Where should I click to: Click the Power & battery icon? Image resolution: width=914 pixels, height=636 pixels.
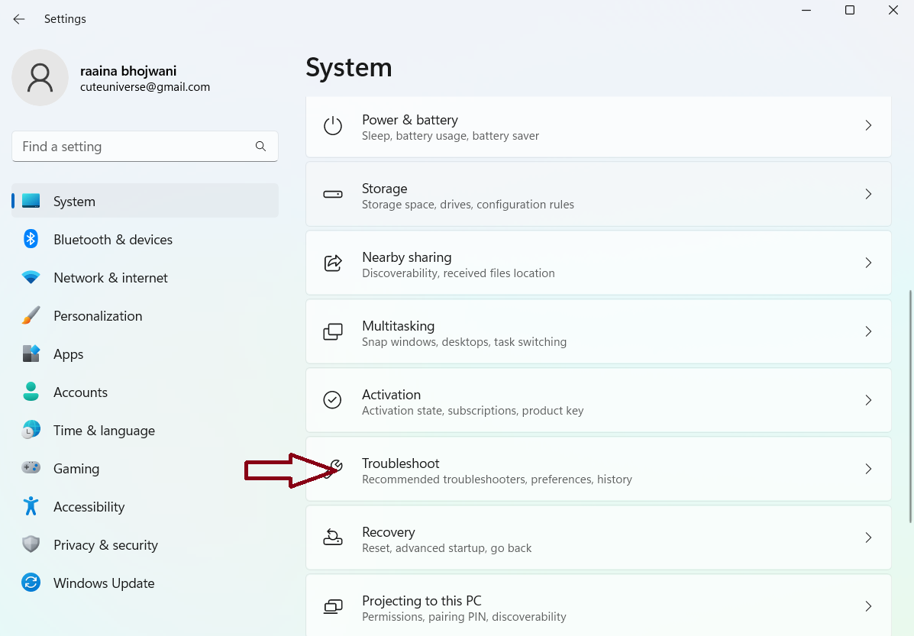[x=333, y=126]
